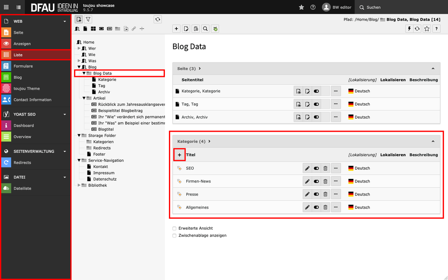Select the Dateiliste module
Viewport: 448px width, 280px height.
pyautogui.click(x=22, y=189)
